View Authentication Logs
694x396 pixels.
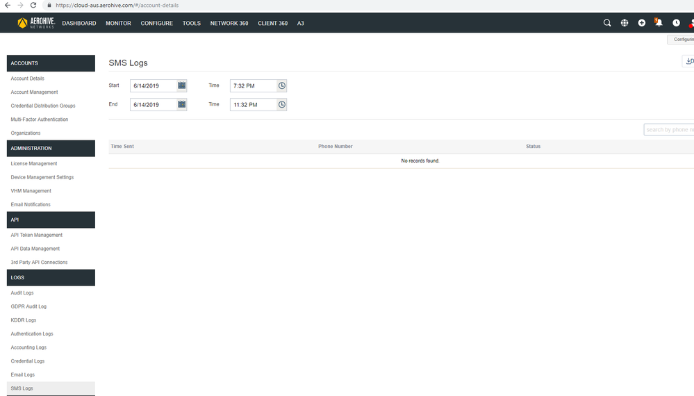pos(32,334)
